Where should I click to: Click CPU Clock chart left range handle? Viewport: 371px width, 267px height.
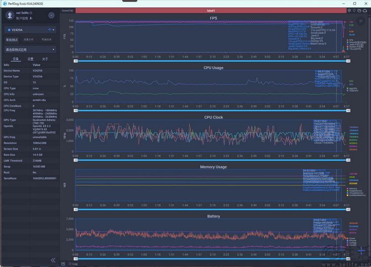[76, 160]
